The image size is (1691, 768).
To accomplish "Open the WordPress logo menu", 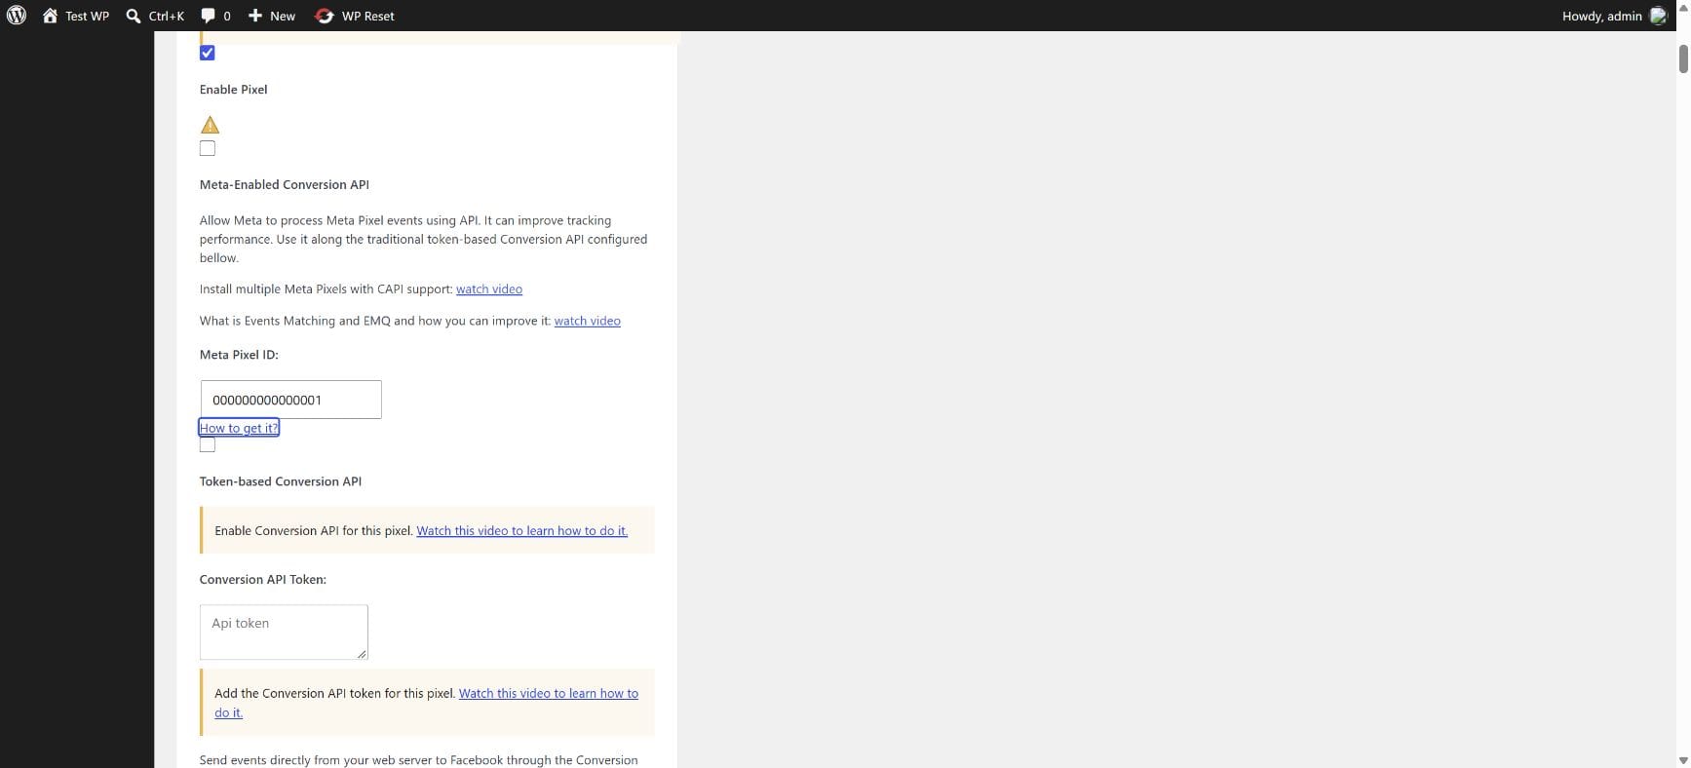I will pyautogui.click(x=17, y=16).
